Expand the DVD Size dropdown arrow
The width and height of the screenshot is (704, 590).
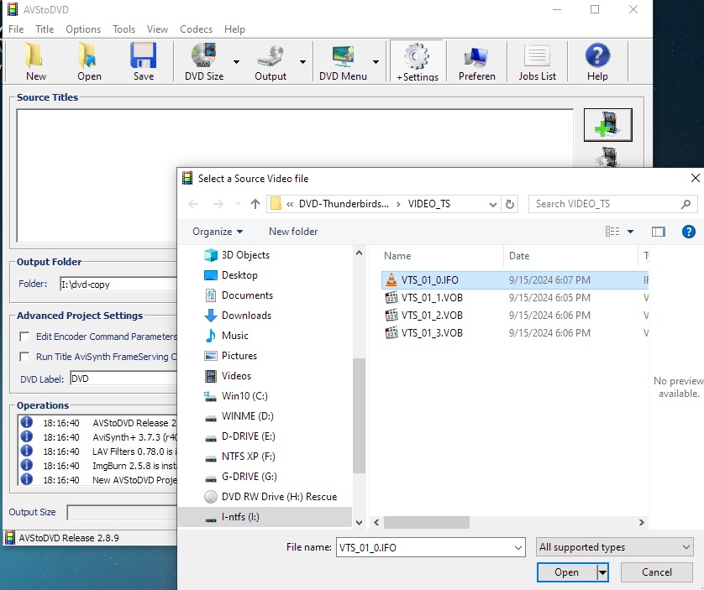tap(236, 62)
